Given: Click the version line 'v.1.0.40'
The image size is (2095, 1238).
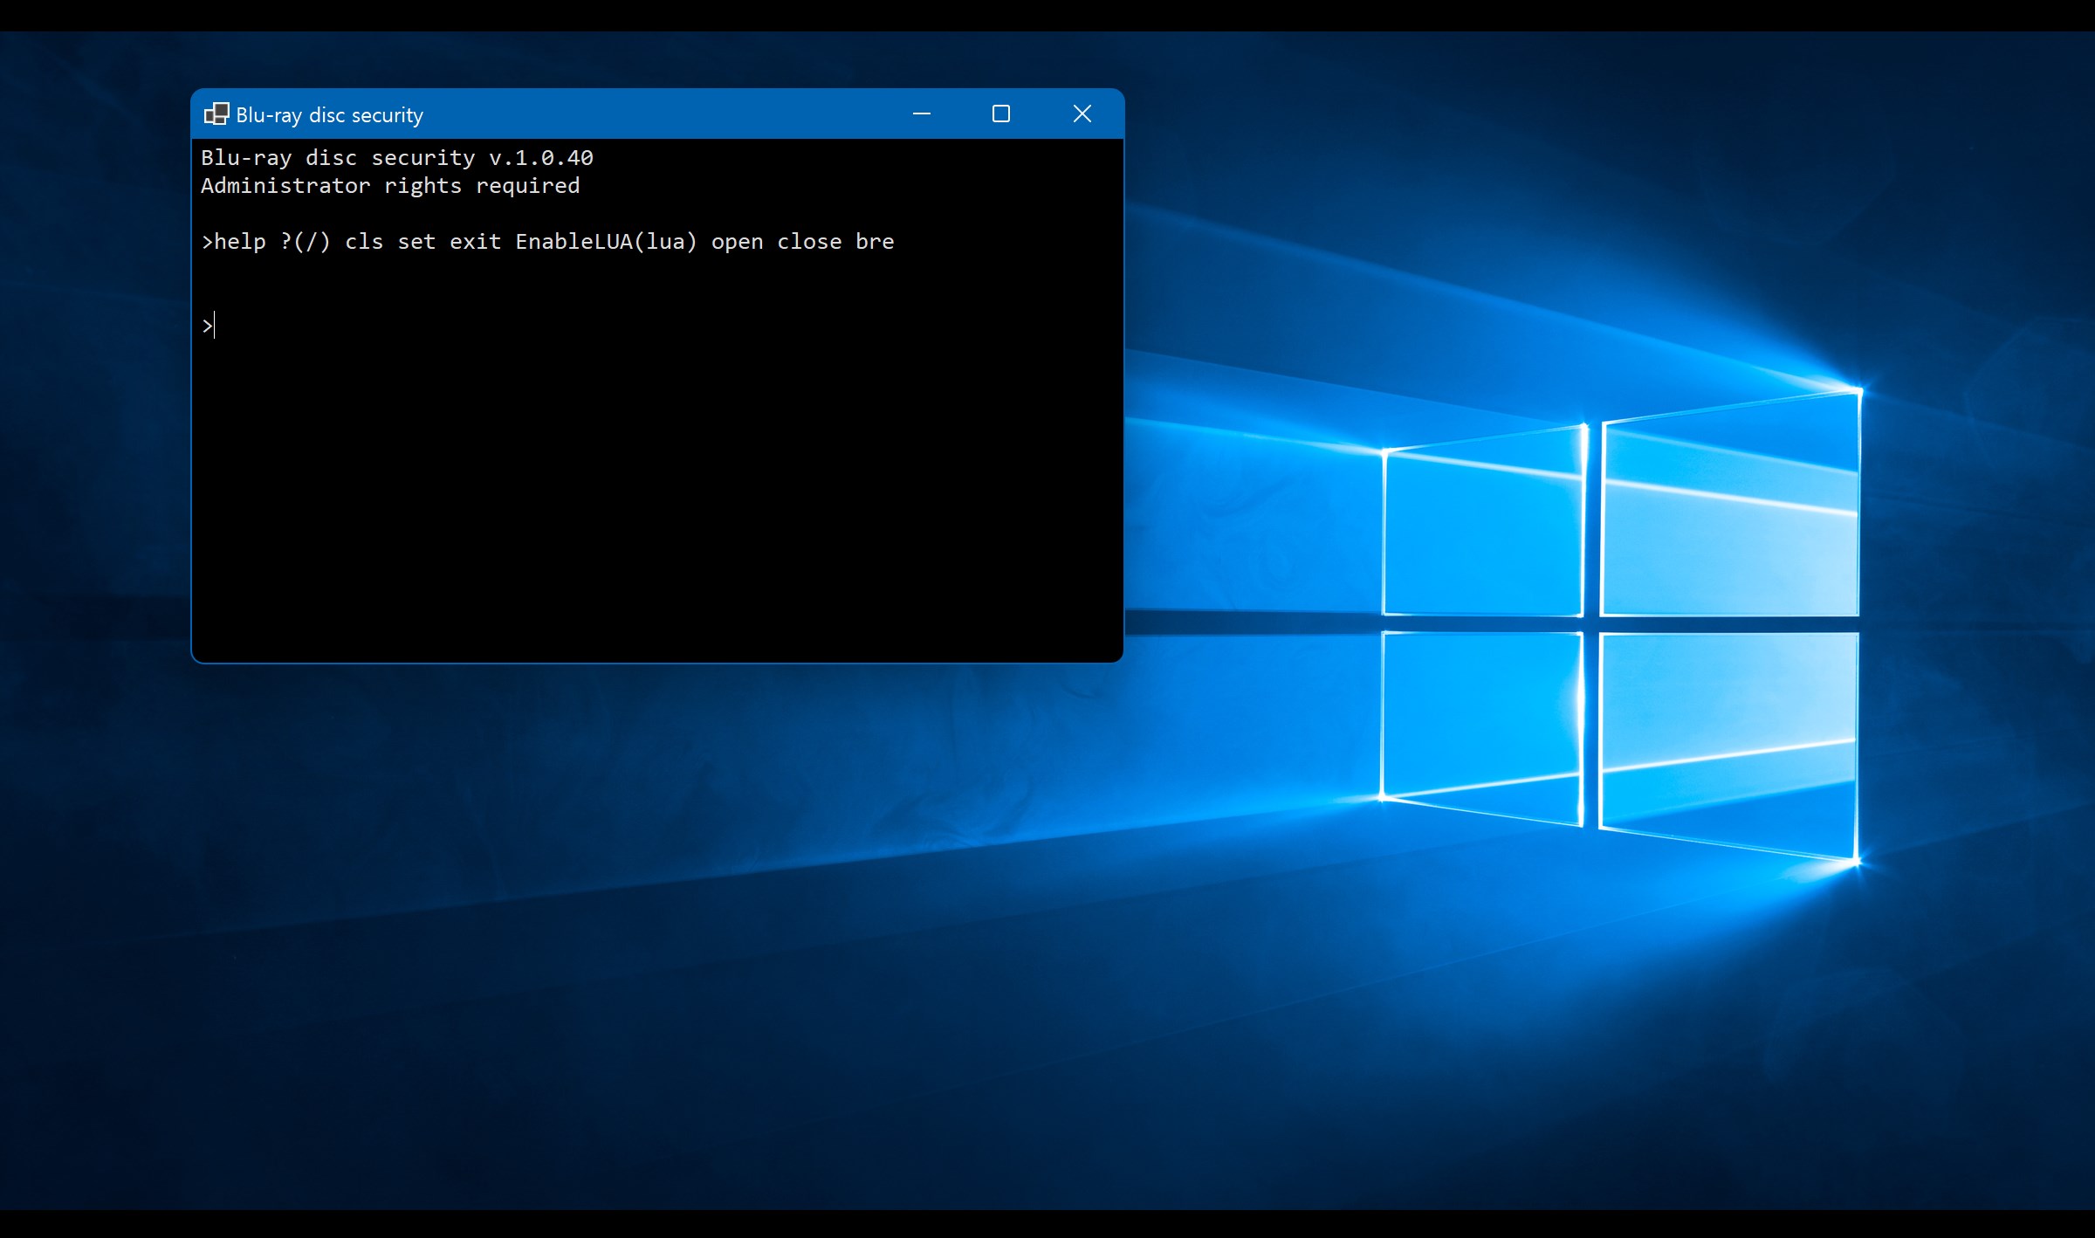Looking at the screenshot, I should pos(540,158).
